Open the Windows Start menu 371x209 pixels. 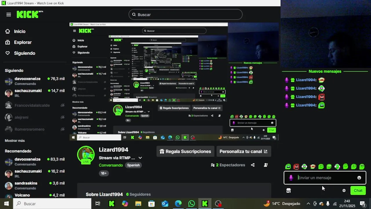click(x=6, y=204)
